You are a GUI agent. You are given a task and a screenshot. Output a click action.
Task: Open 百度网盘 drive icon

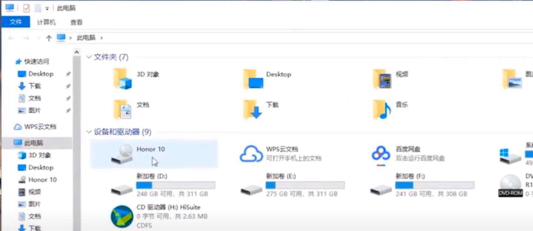pyautogui.click(x=381, y=154)
